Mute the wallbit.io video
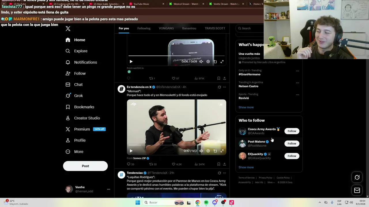Screen dimensions: 369x207 [201, 62]
